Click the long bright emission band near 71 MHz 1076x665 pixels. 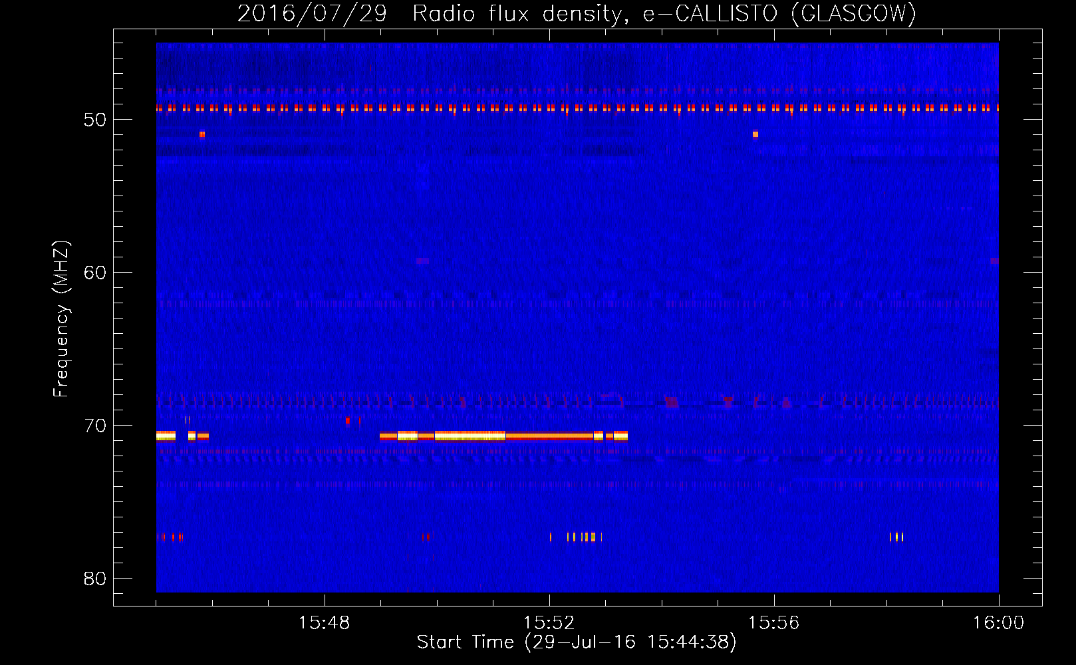pos(503,436)
